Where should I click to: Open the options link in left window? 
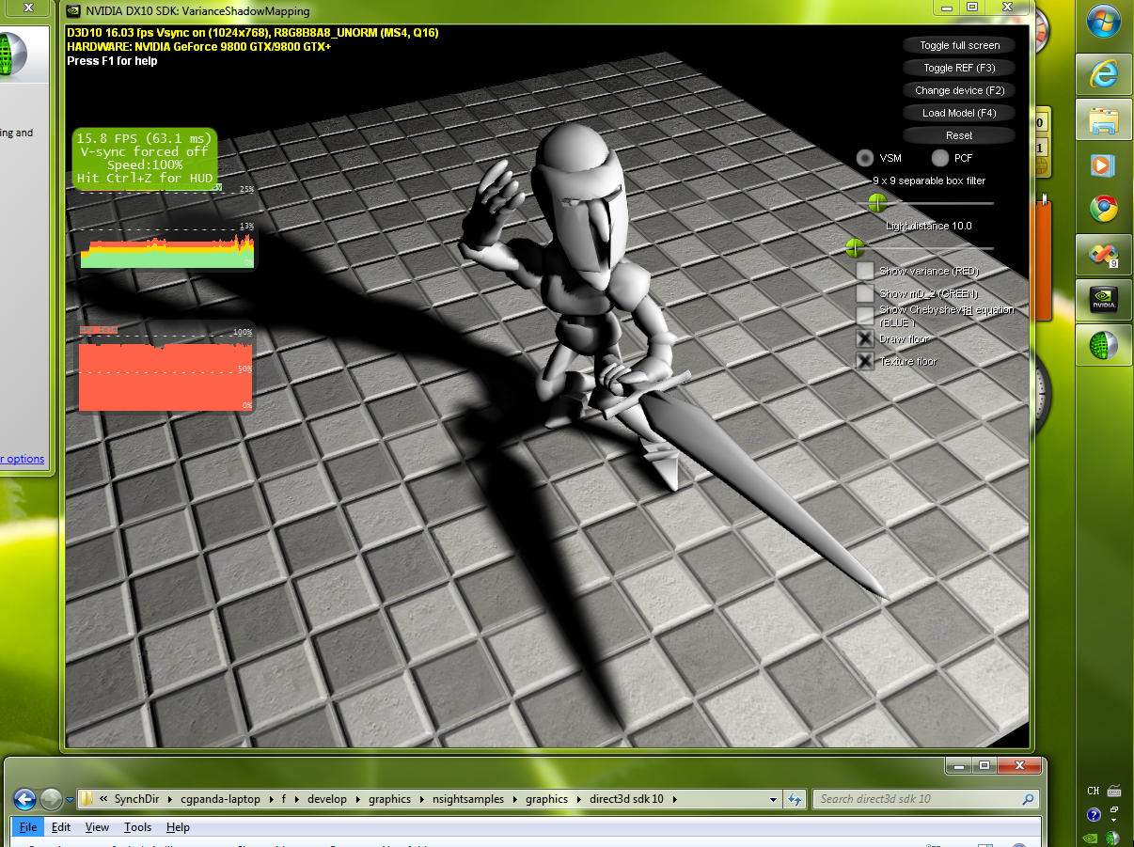pos(24,459)
